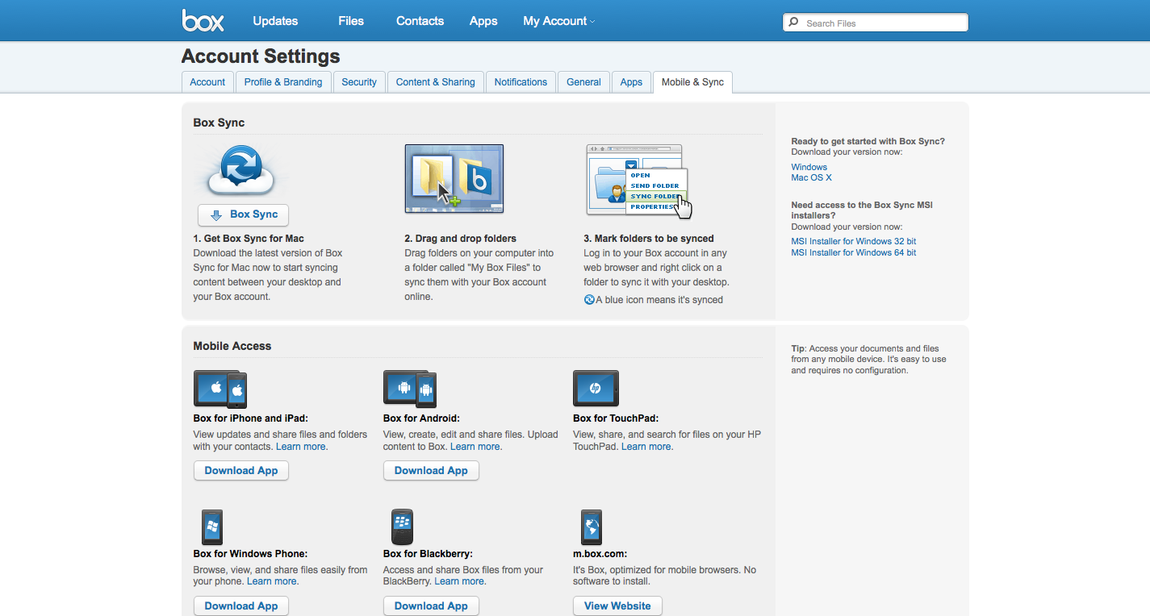
Task: Click the Blackberry phone icon
Action: [x=402, y=527]
